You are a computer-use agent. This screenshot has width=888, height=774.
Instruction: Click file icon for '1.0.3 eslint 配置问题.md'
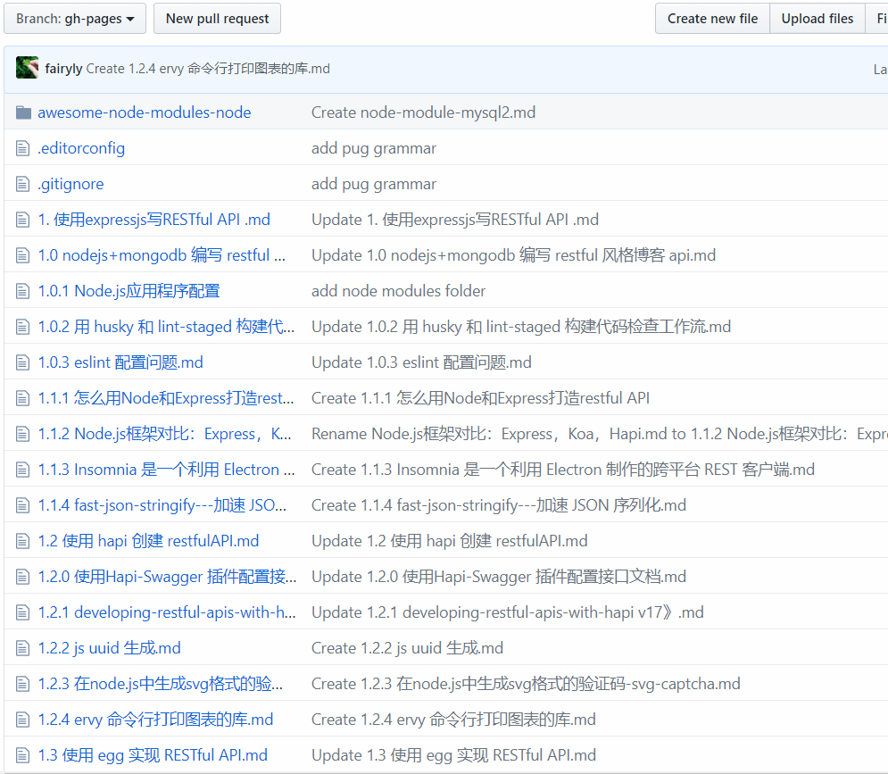pos(22,362)
